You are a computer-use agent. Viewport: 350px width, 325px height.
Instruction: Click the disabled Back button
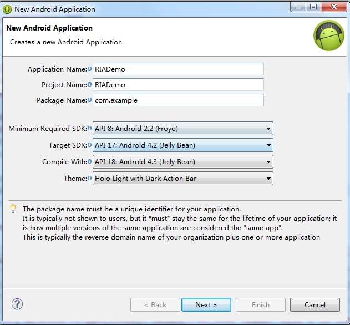point(155,304)
